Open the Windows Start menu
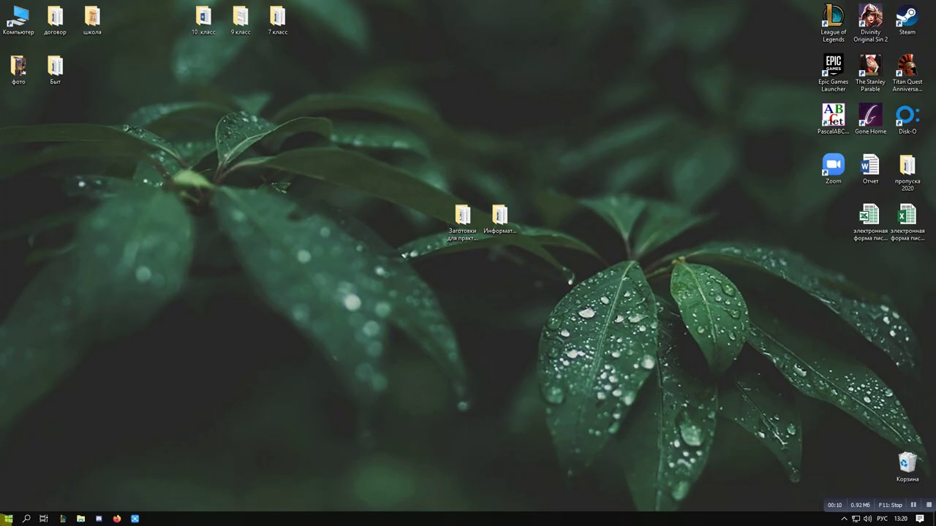Viewport: 936px width, 526px height. point(8,519)
